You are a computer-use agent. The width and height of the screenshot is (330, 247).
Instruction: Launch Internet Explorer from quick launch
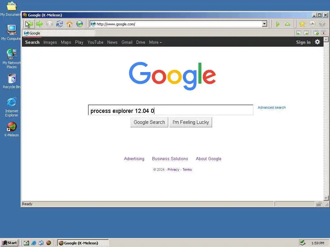34,243
